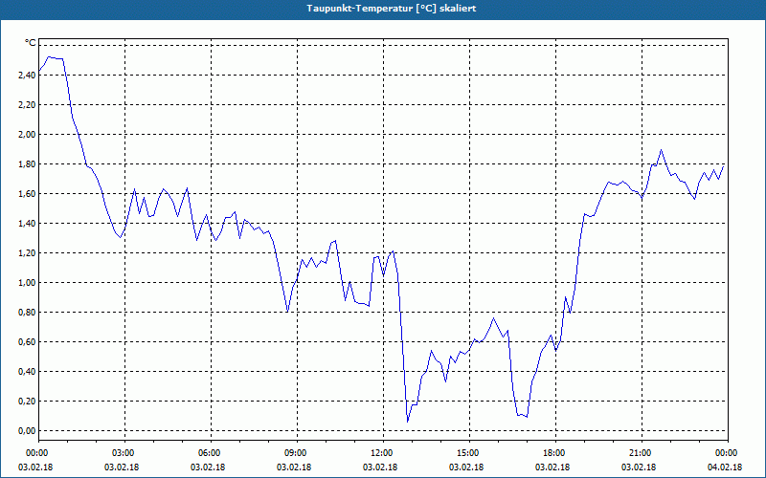Screen dimensions: 766x478
Task: Click the 2,20 y-axis label
Action: pyautogui.click(x=27, y=105)
